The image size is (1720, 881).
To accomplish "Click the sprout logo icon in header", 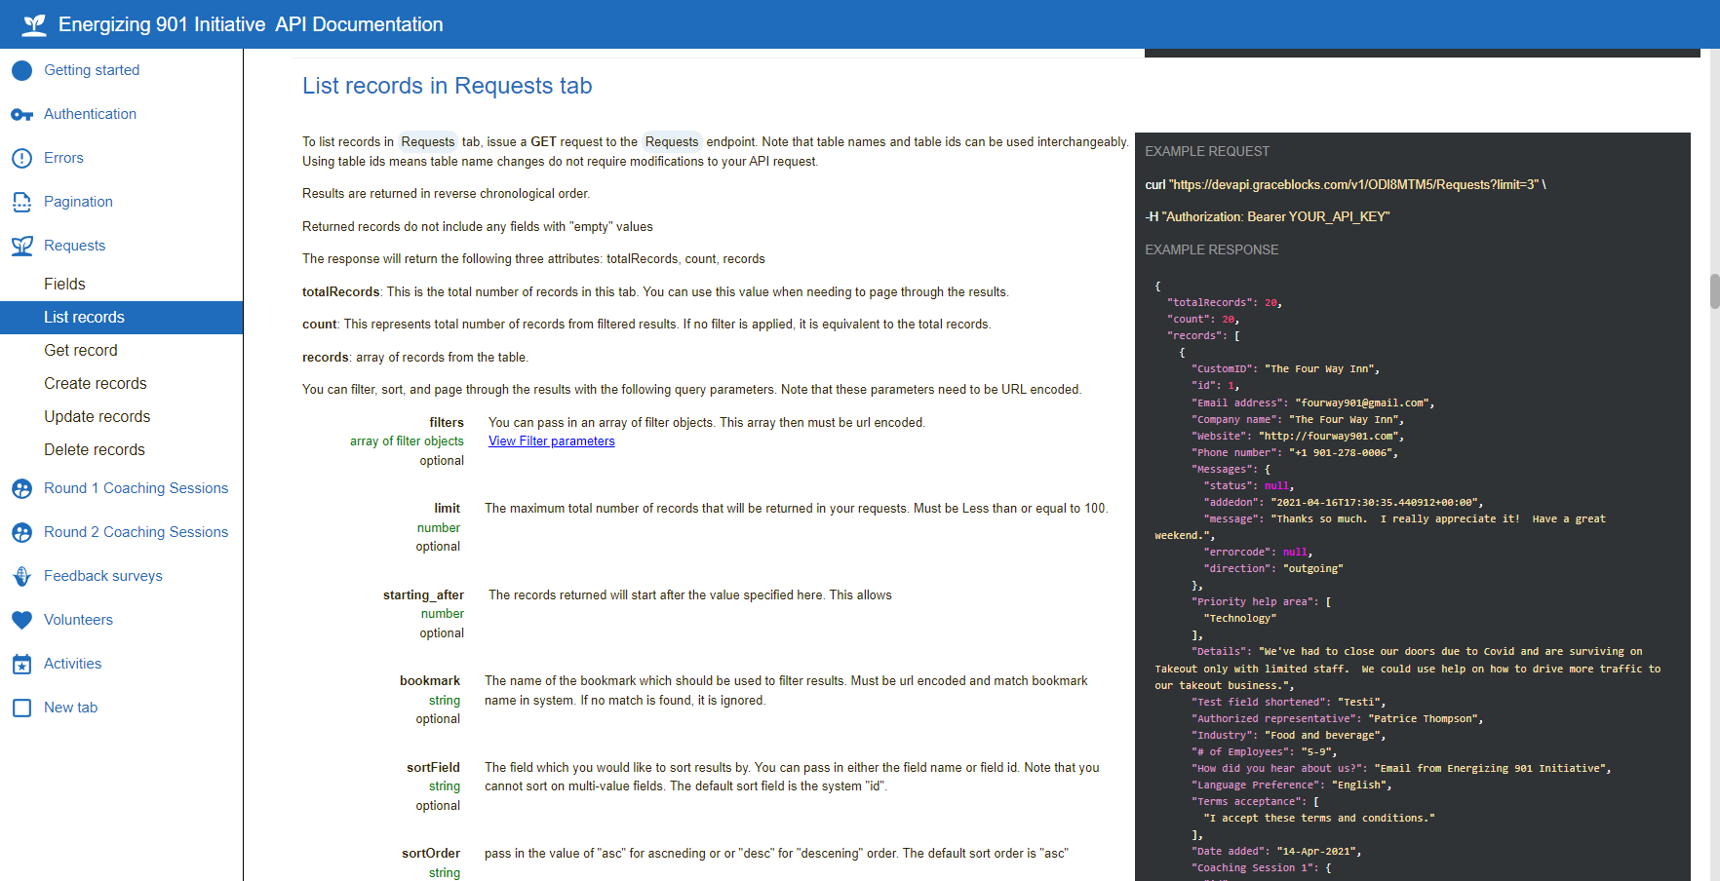I will click(34, 24).
